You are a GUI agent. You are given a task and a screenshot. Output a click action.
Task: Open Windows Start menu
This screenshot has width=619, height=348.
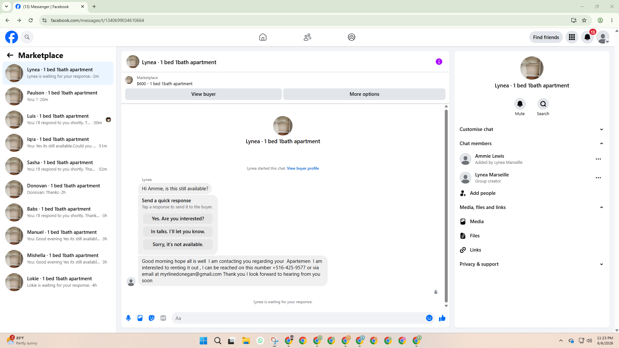[x=203, y=341]
